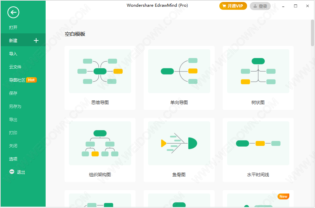This screenshot has height=208, width=315.
Task: Select the 思维导图 template thumbnail
Action: pos(100,71)
